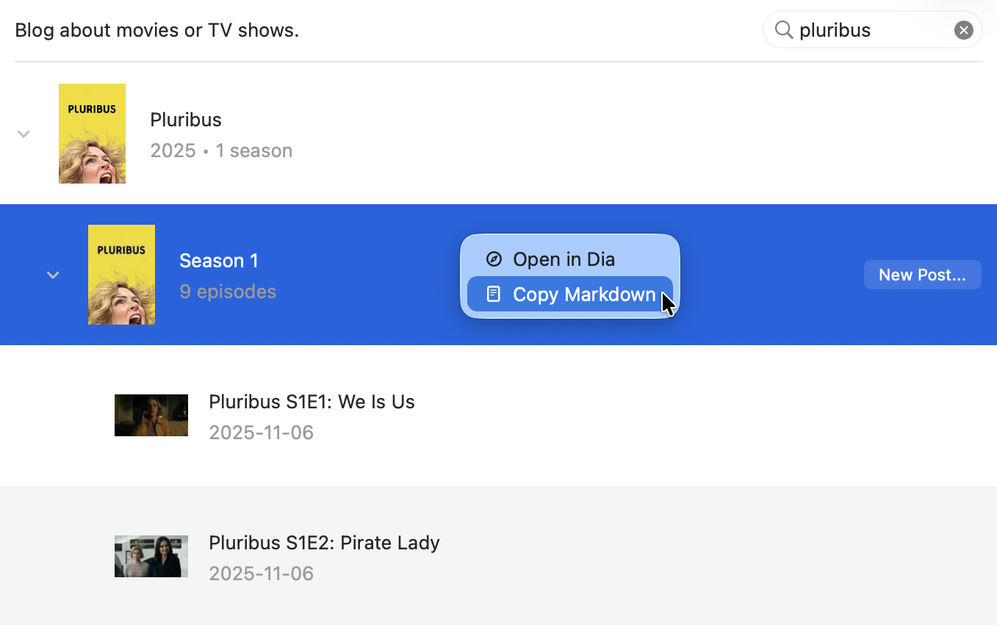Click the magnifying glass search icon

pyautogui.click(x=783, y=30)
